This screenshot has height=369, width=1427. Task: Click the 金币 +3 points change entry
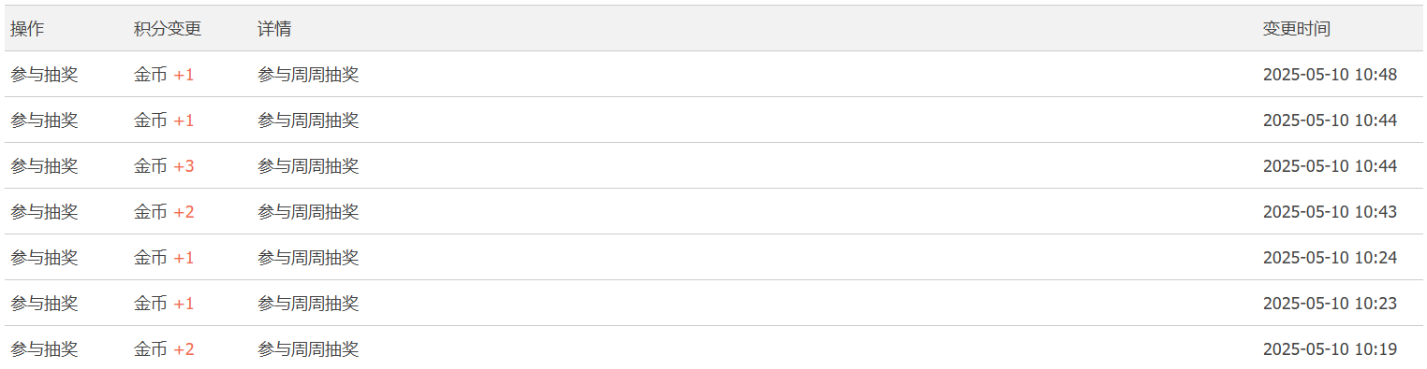pyautogui.click(x=164, y=166)
